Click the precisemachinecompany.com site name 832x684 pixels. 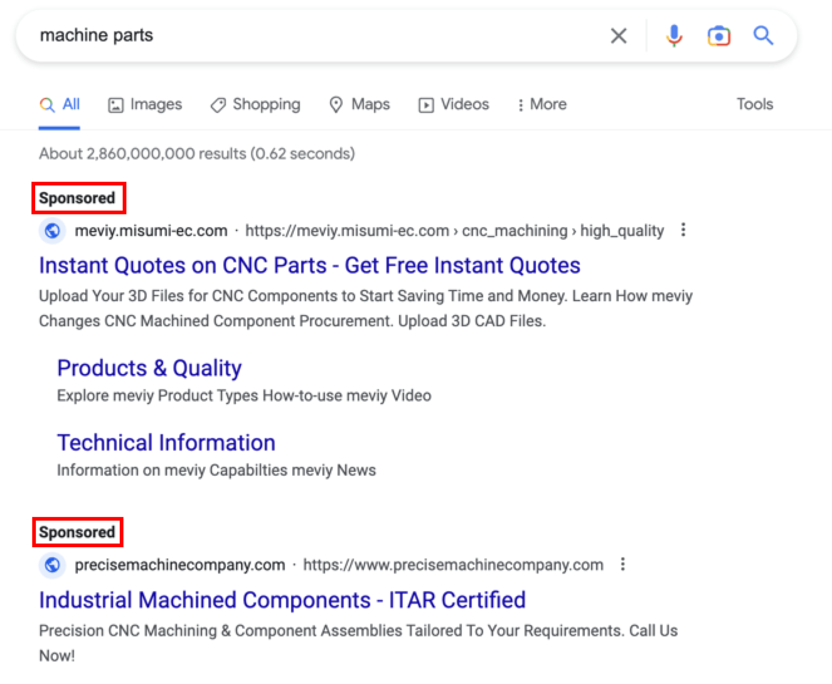(x=180, y=565)
